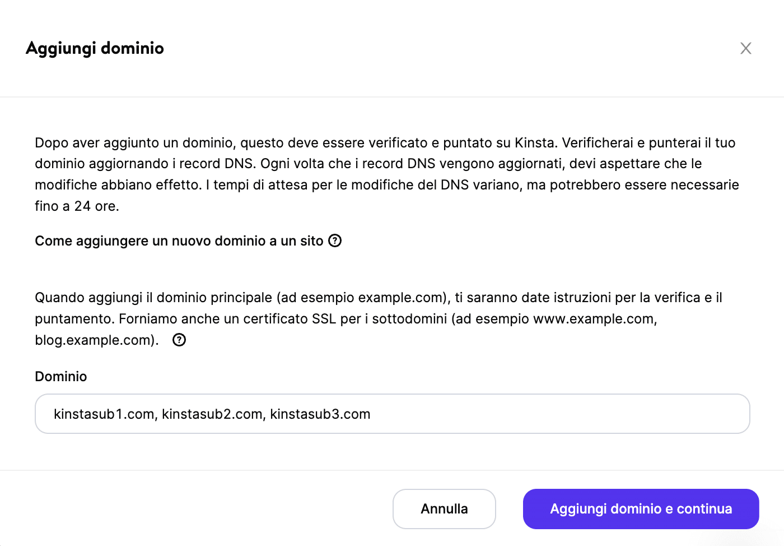This screenshot has height=546, width=784.
Task: Click the X to close the Aggiungi dominio dialog
Action: (746, 48)
